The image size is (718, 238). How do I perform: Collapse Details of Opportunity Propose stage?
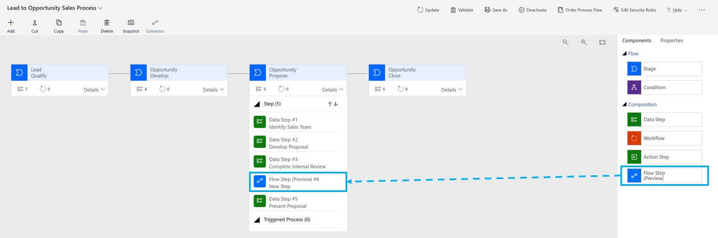click(x=333, y=90)
